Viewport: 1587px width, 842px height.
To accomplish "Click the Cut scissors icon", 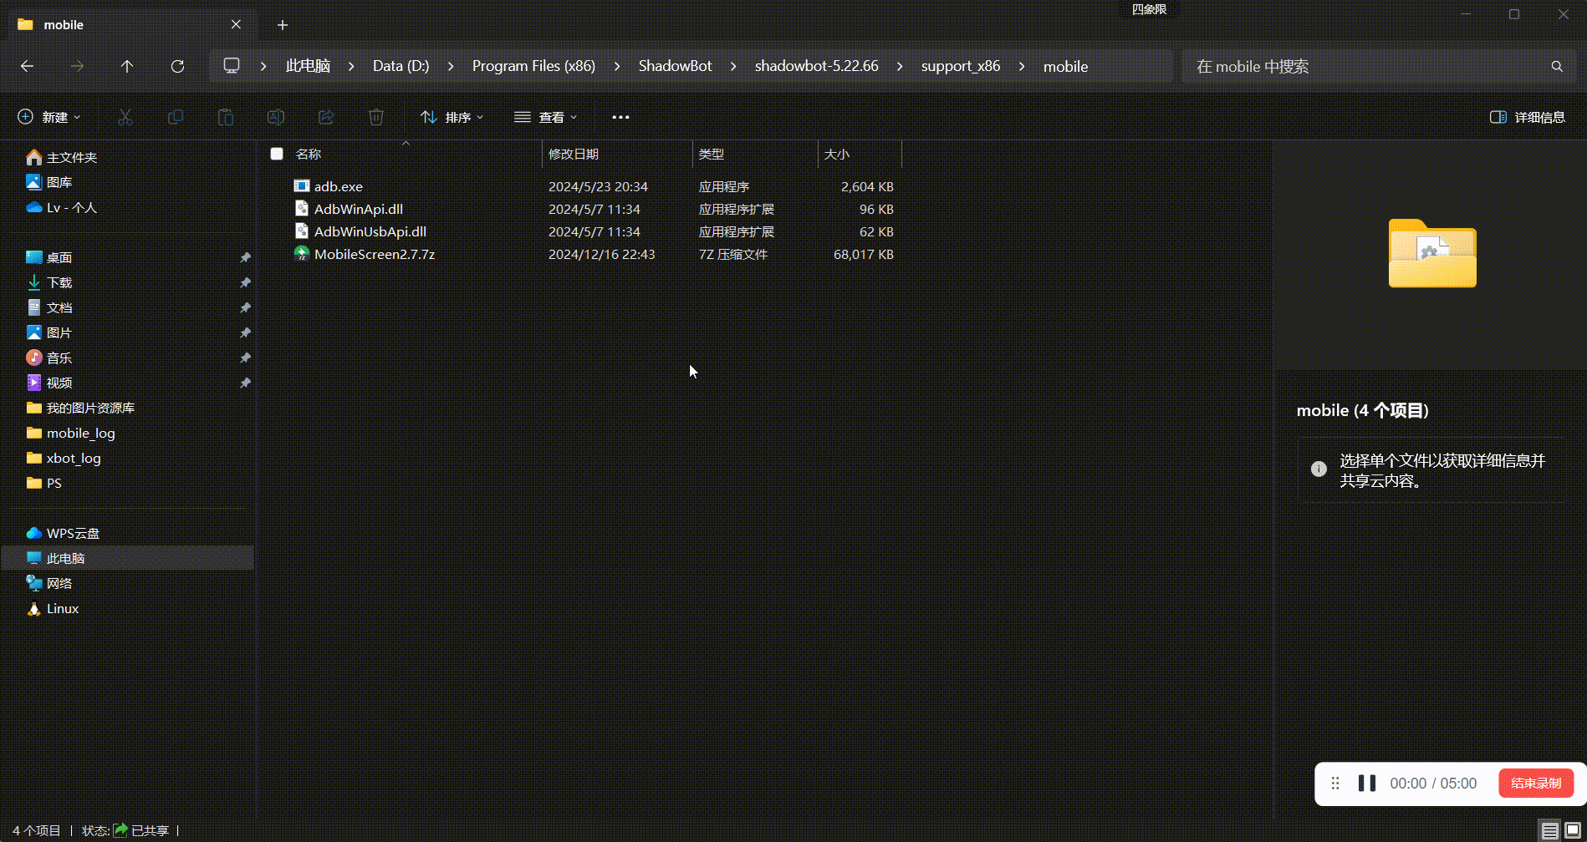I will pos(125,117).
